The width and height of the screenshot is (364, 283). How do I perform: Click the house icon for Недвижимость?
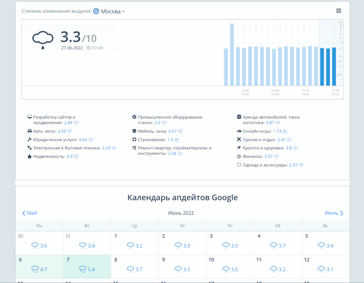pyautogui.click(x=30, y=157)
